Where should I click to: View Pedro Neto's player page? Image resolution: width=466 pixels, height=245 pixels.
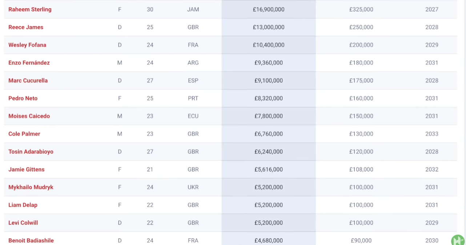[x=23, y=98]
